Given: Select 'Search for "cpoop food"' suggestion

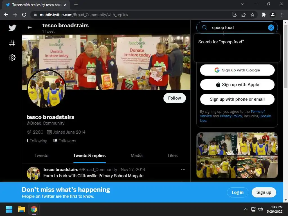Looking at the screenshot, I should click(237, 42).
